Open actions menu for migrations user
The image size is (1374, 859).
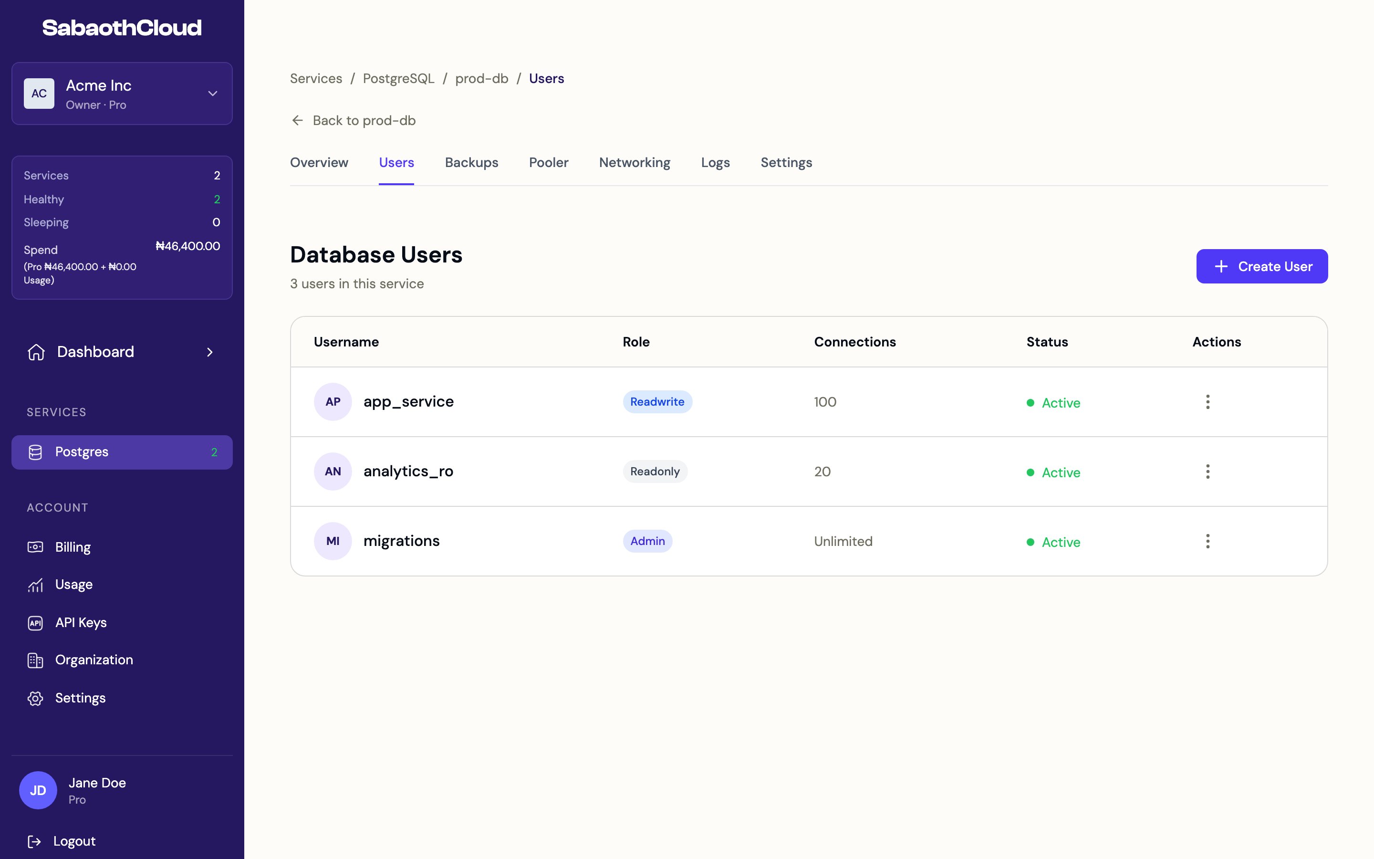pos(1207,541)
